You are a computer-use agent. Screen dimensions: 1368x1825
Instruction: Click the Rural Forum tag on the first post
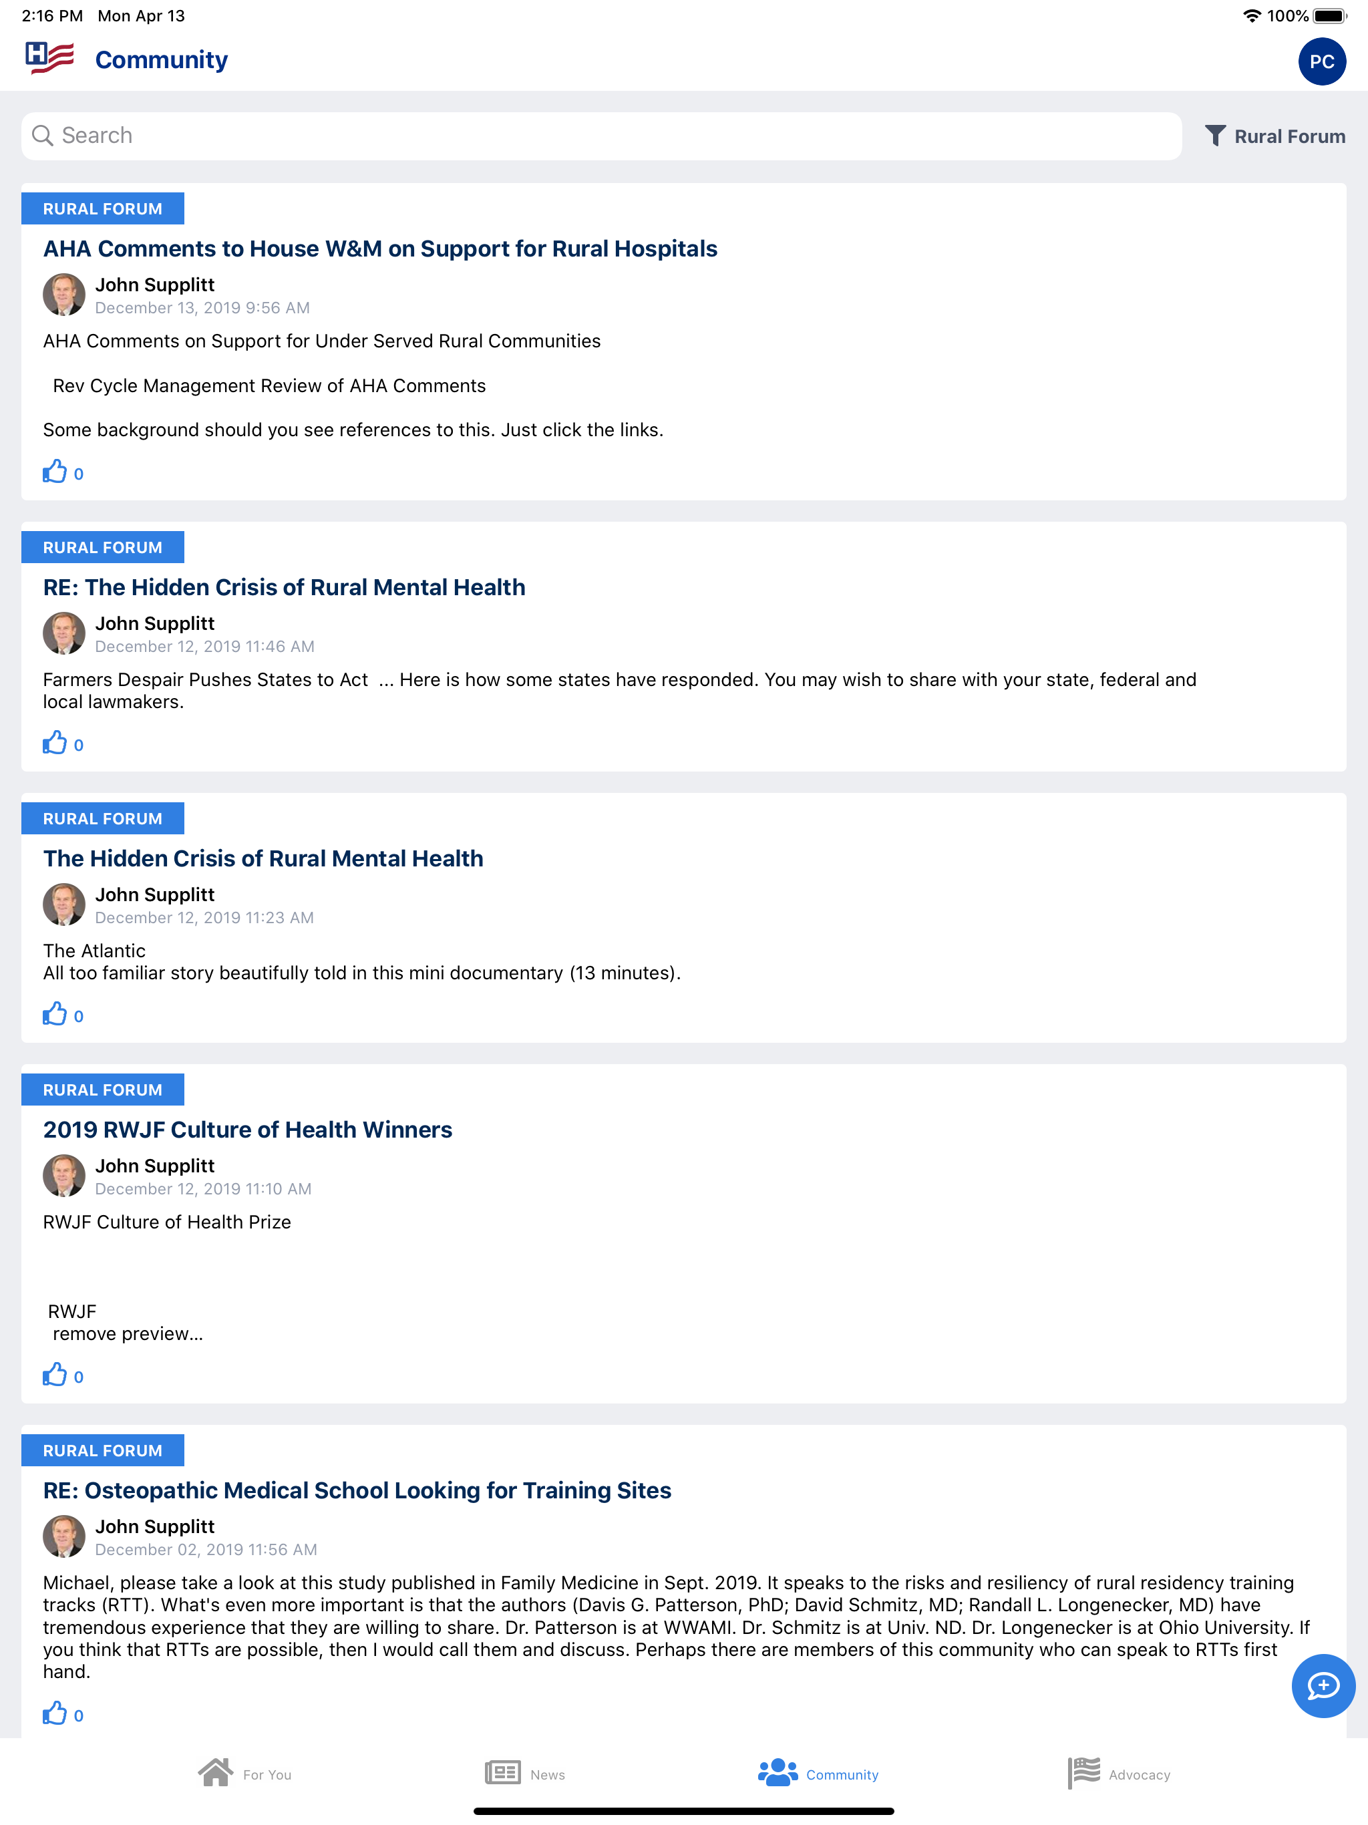click(x=102, y=208)
